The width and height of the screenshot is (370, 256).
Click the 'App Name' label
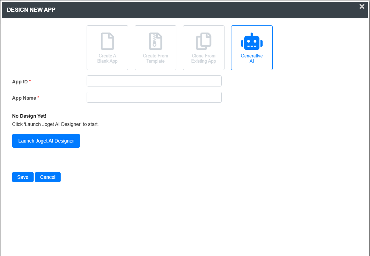[24, 98]
